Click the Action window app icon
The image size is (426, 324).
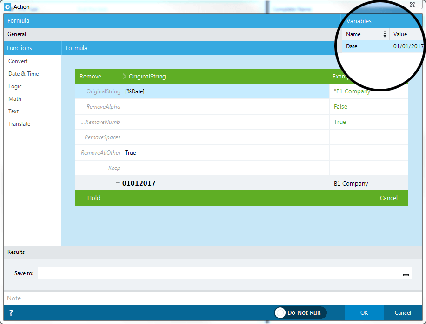[7, 7]
